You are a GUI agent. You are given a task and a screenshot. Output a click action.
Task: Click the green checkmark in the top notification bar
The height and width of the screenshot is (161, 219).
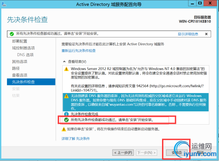coord(12,34)
